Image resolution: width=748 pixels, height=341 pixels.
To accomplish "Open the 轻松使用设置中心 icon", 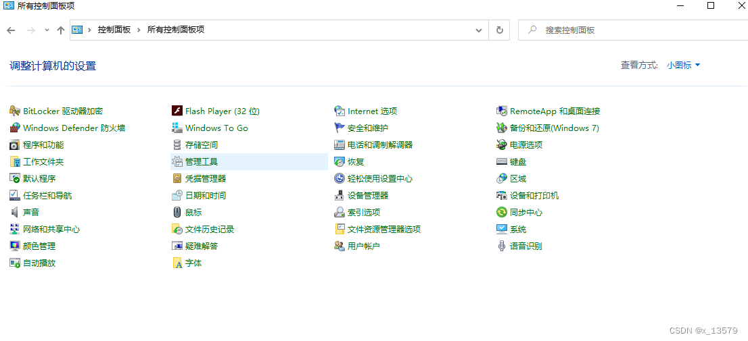I will coord(340,178).
